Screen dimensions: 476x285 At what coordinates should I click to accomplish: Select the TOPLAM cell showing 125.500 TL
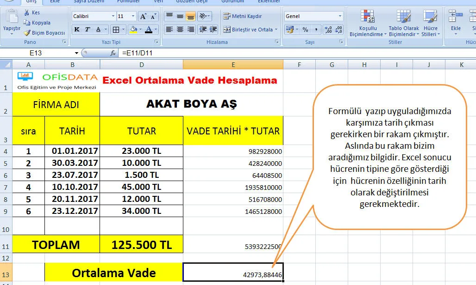pos(141,245)
